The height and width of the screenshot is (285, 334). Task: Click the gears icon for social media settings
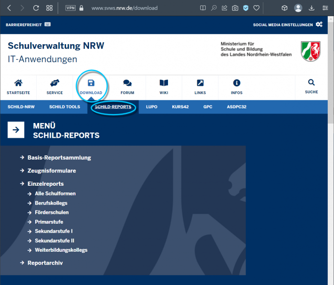319,24
